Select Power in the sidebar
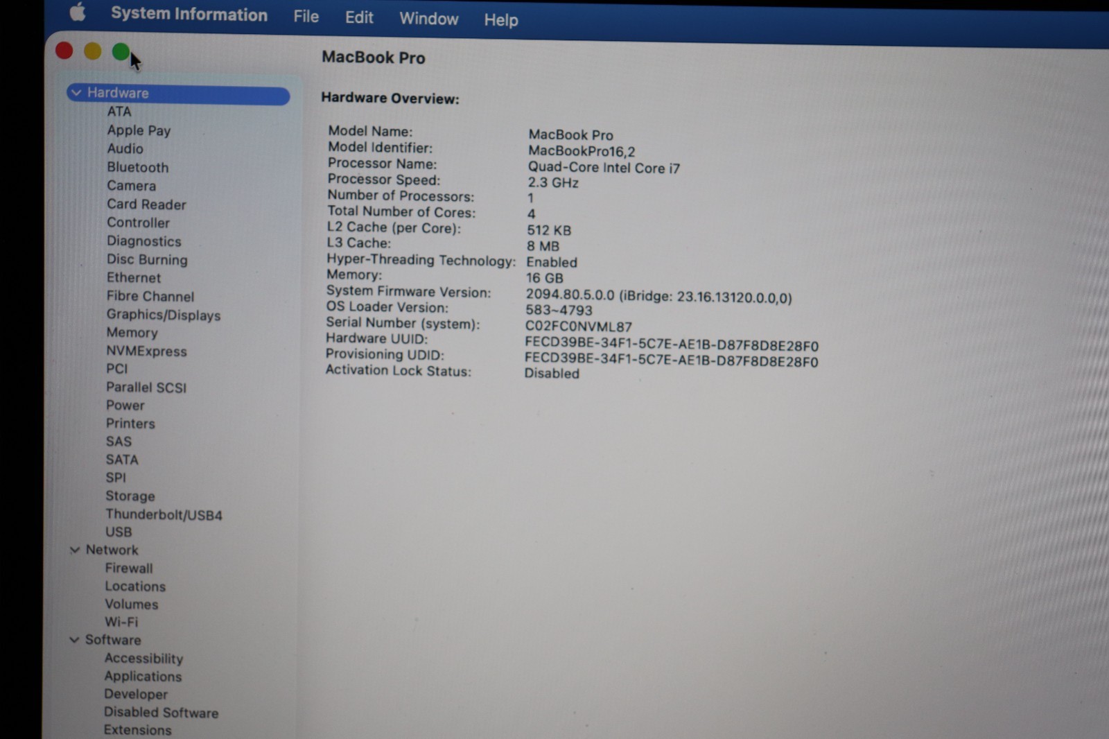Screen dimensions: 1109x739 coord(125,406)
